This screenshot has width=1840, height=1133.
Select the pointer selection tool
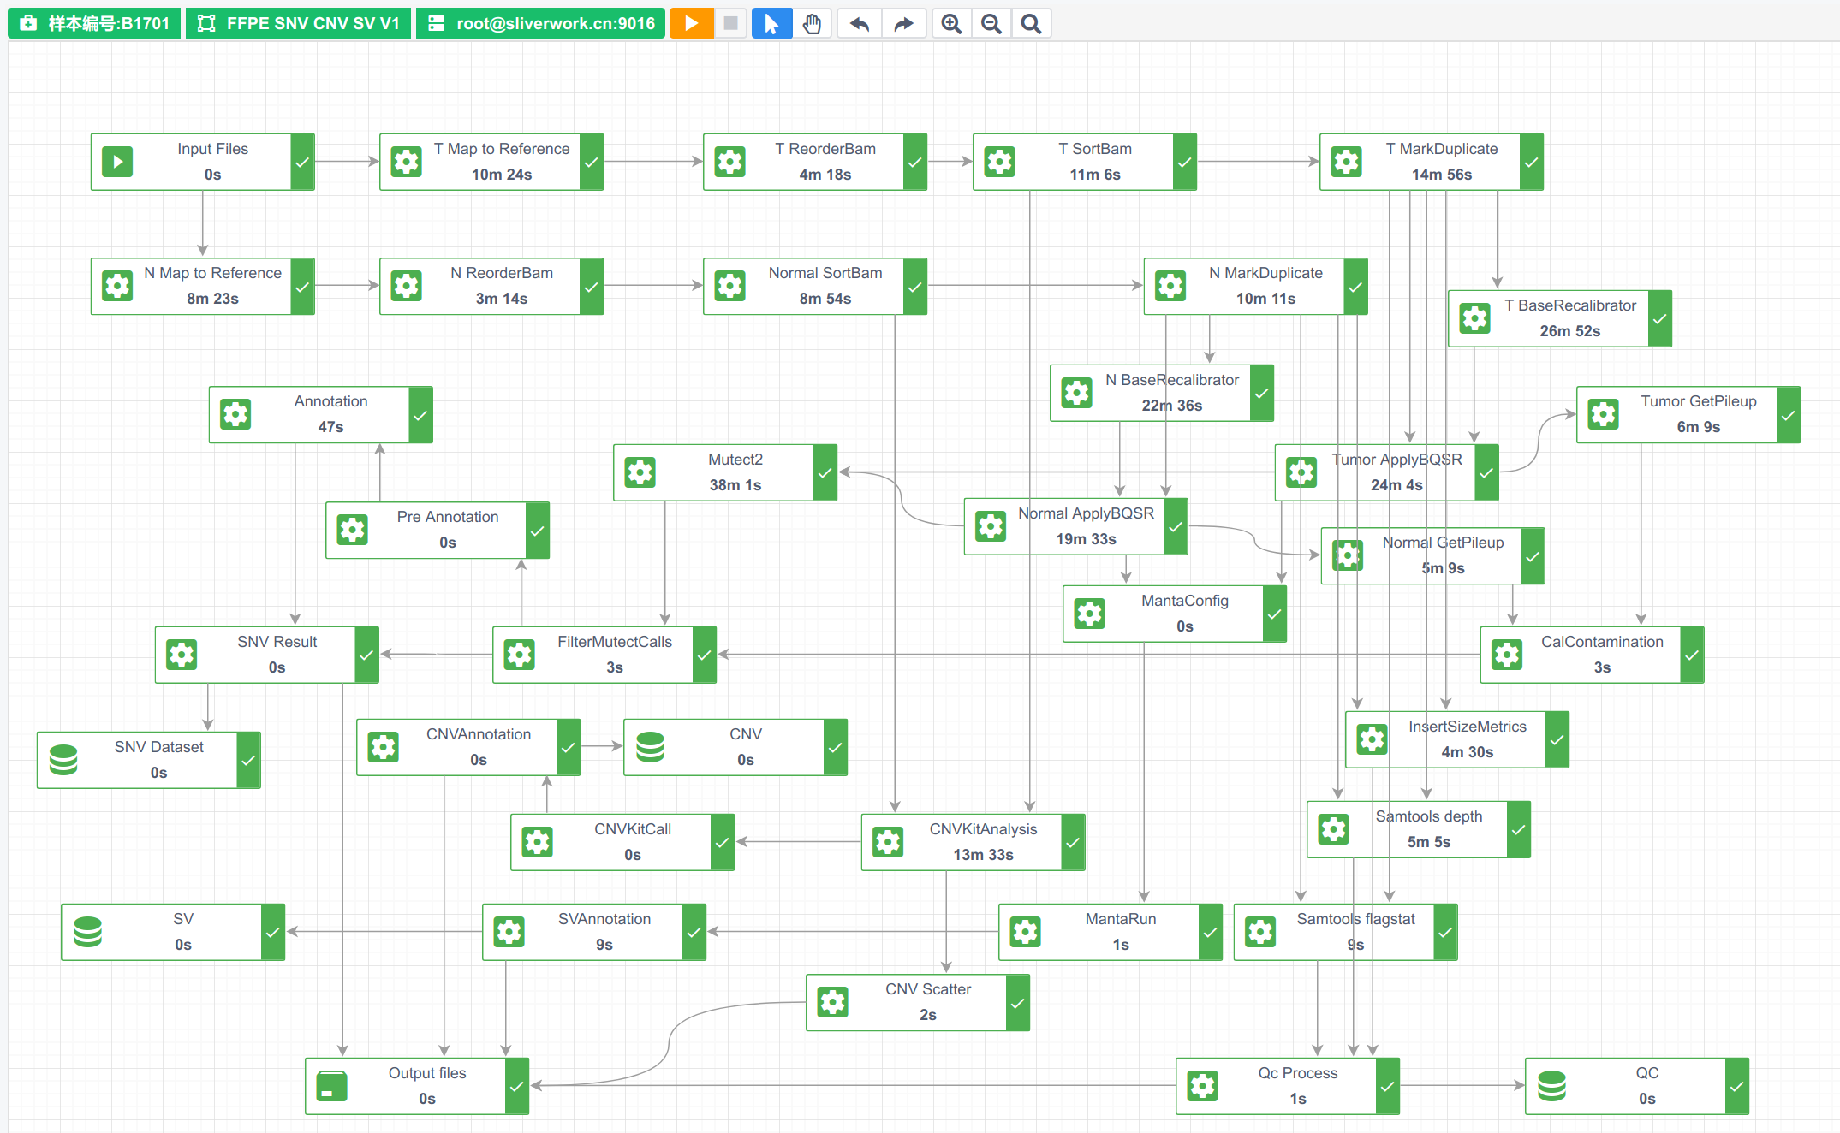(771, 23)
